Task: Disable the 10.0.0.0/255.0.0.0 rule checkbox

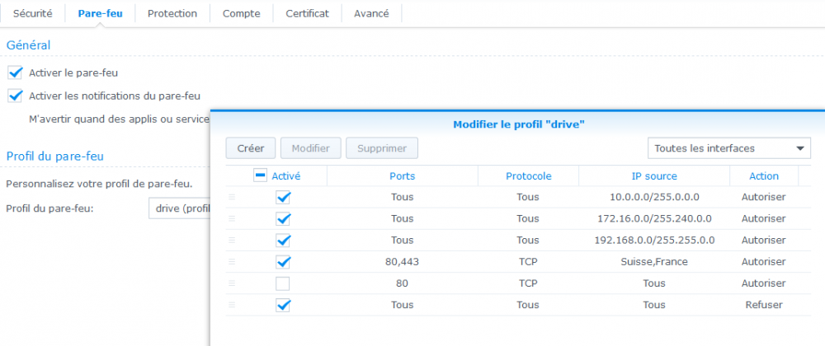Action: (x=282, y=198)
